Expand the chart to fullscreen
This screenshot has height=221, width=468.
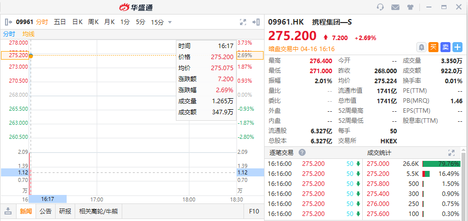click(243, 22)
